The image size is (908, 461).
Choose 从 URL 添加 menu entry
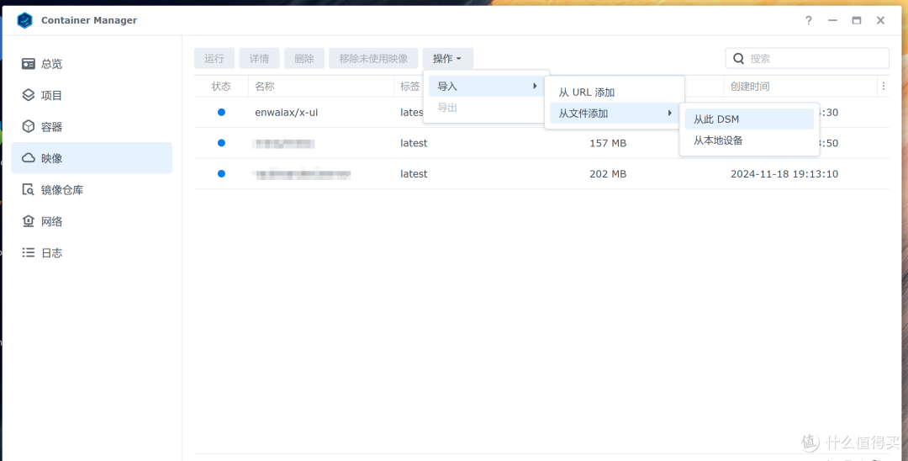tap(614, 92)
